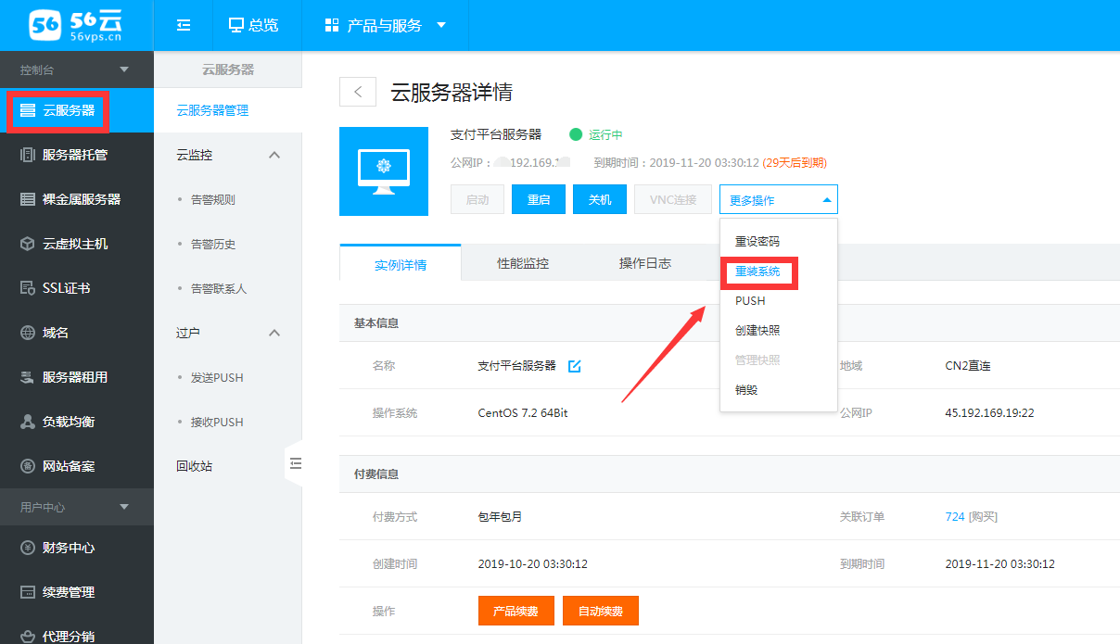Viewport: 1120px width, 644px height.
Task: Select 重装系统 from the dropdown menu
Action: tap(757, 271)
